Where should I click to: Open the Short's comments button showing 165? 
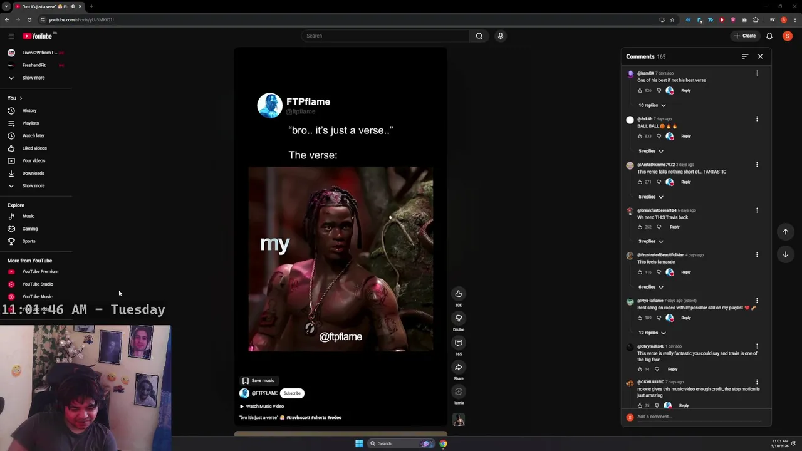tap(459, 343)
